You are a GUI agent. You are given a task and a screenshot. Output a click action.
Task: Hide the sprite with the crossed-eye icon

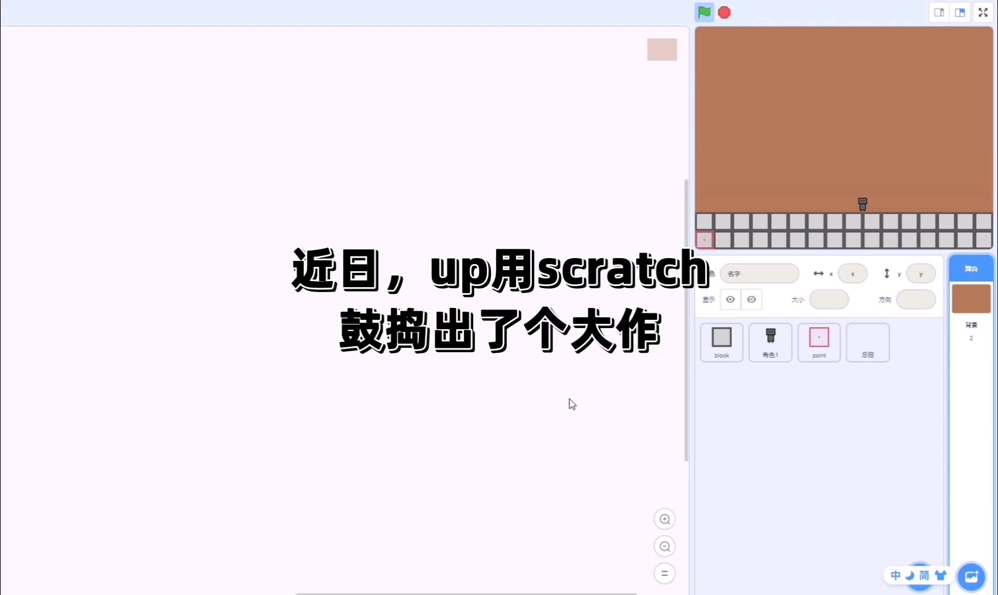(x=751, y=299)
